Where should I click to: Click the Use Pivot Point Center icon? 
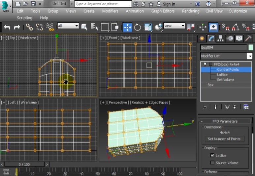[x=191, y=27]
